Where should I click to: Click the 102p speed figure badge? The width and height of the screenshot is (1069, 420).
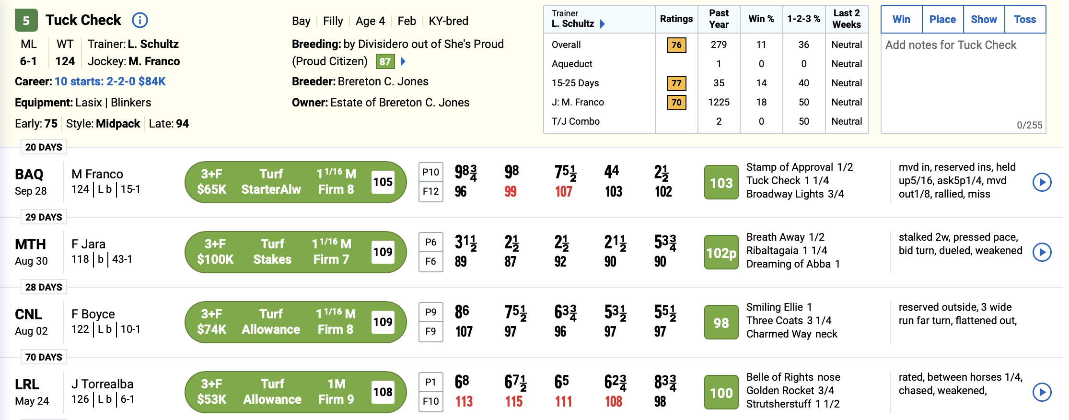click(721, 253)
